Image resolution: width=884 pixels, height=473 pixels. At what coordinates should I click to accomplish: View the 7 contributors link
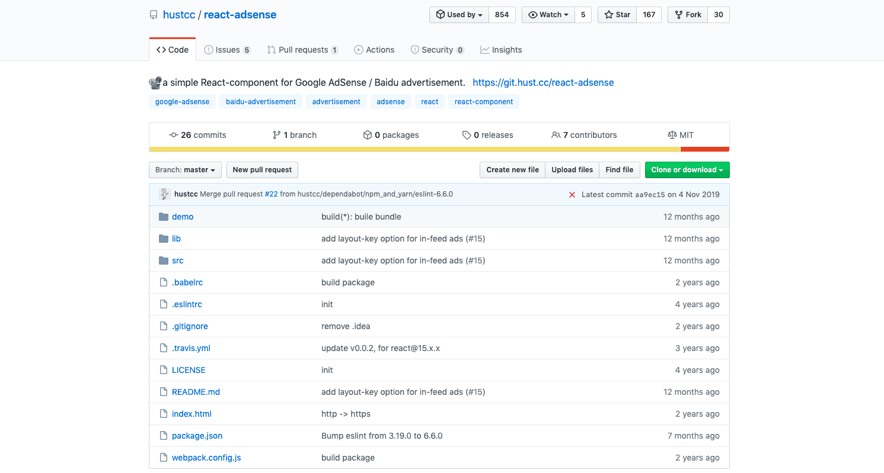tap(584, 135)
